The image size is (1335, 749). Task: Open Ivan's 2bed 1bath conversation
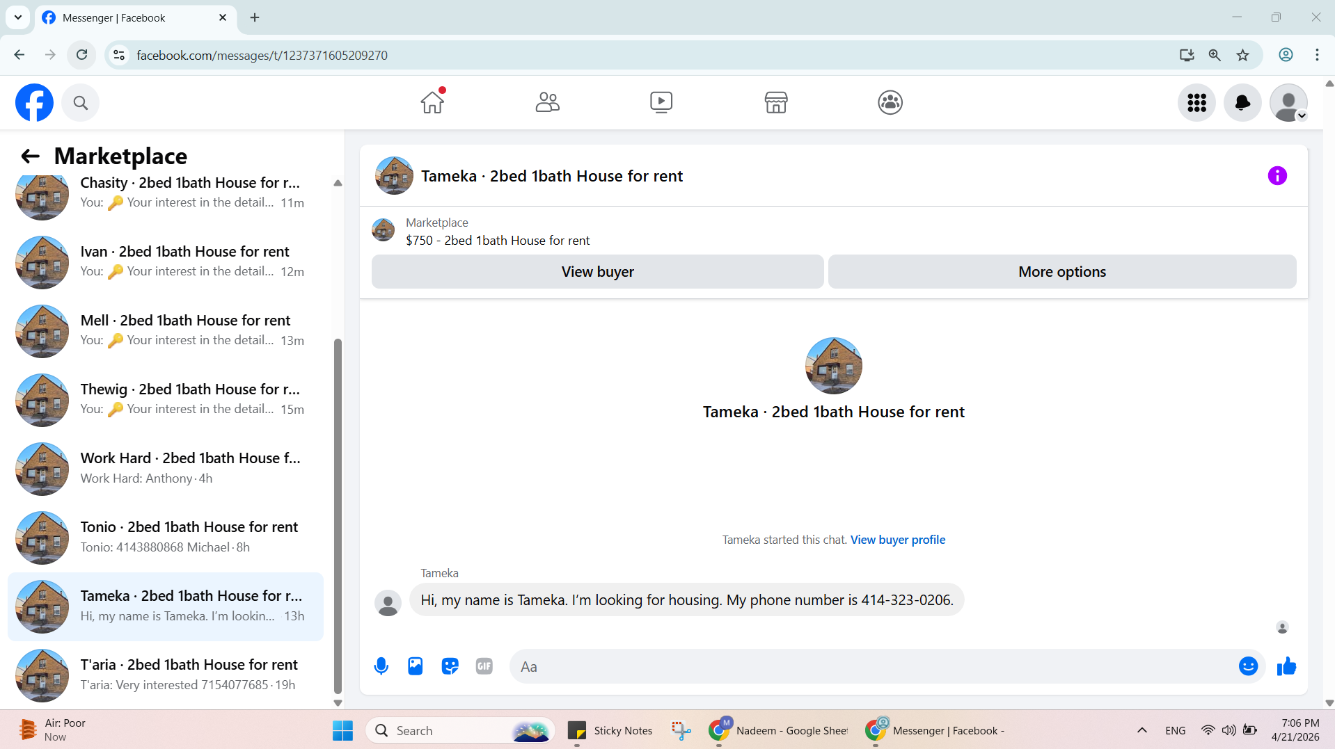[x=166, y=262]
